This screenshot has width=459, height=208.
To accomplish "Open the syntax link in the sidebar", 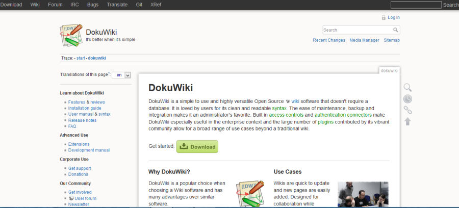I will click(x=105, y=114).
